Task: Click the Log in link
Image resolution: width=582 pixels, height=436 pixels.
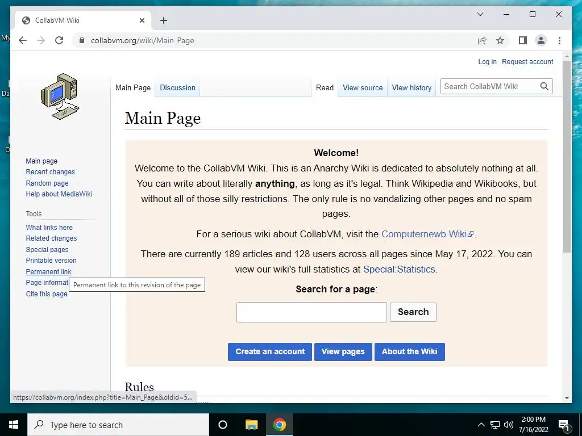Action: 487,61
